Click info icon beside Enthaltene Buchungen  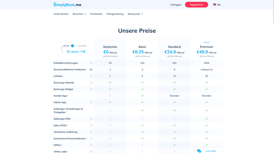click(91, 63)
